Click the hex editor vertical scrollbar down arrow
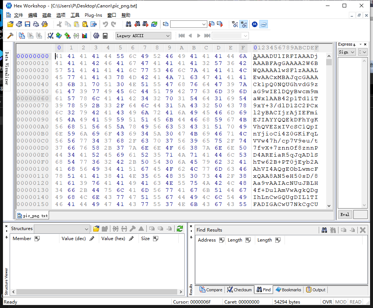The image size is (373, 308). tap(329, 206)
